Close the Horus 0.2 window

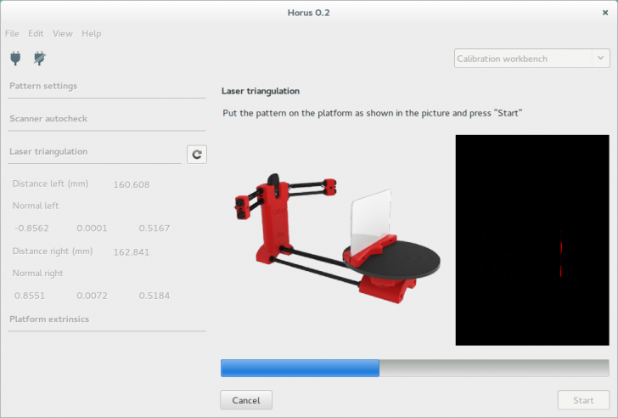(605, 13)
